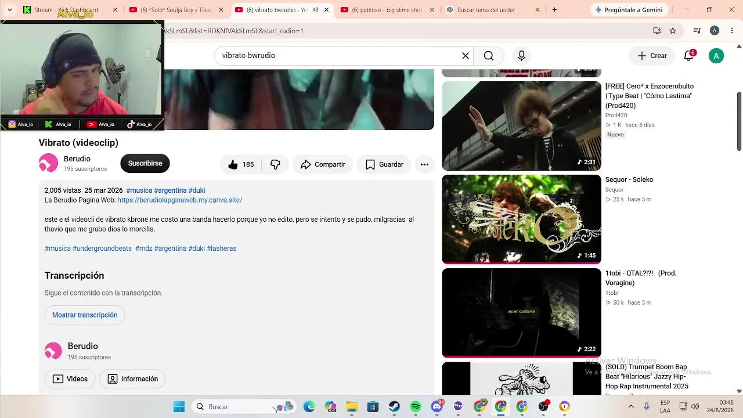Play the 1tobi - QTAL?!?! thumbnail
The image size is (743, 418).
(521, 313)
